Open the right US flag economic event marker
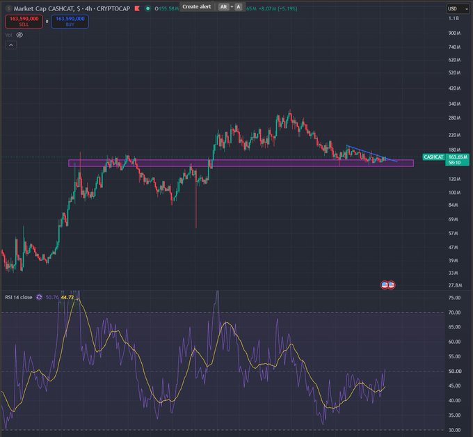This screenshot has height=437, width=473. [391, 285]
